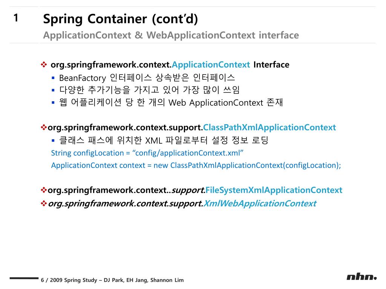Click the italic XmlWebApplicationContext class name
Image resolution: width=386 pixels, height=289 pixels.
(x=260, y=204)
